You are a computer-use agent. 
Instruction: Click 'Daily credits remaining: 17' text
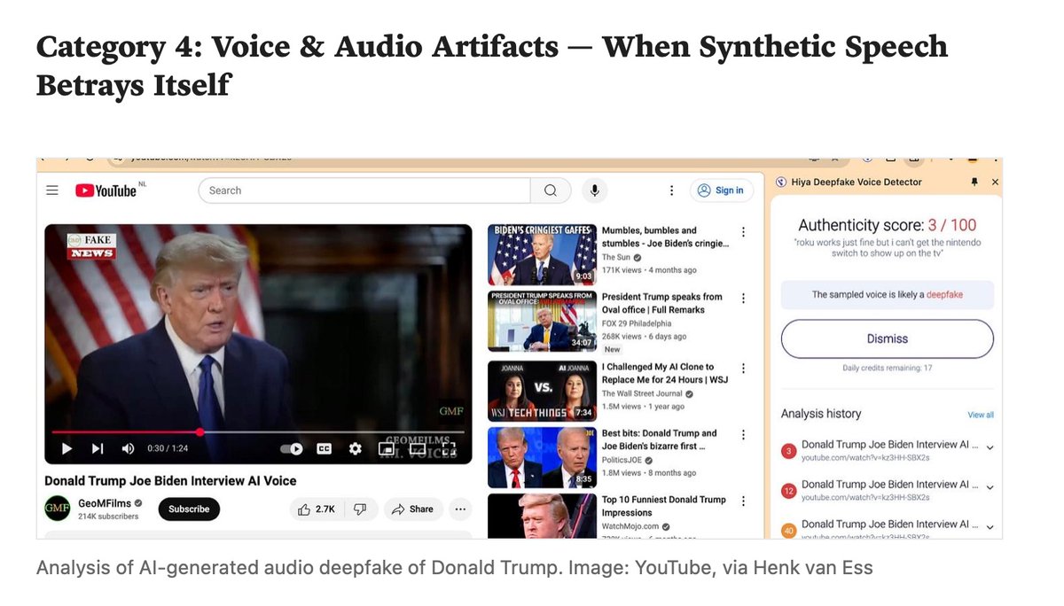(x=887, y=368)
